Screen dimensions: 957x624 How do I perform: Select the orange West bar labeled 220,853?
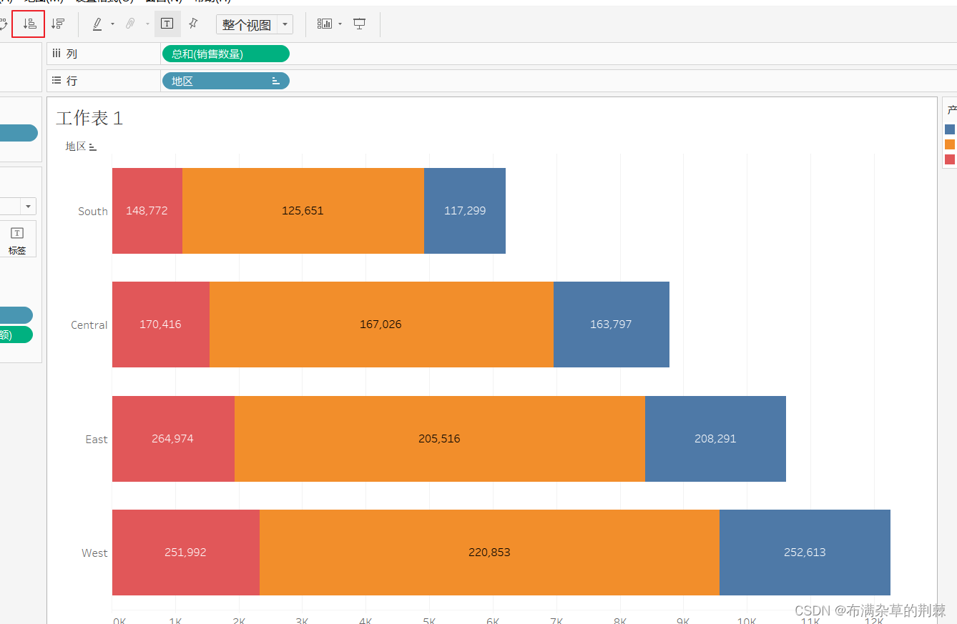pos(489,553)
